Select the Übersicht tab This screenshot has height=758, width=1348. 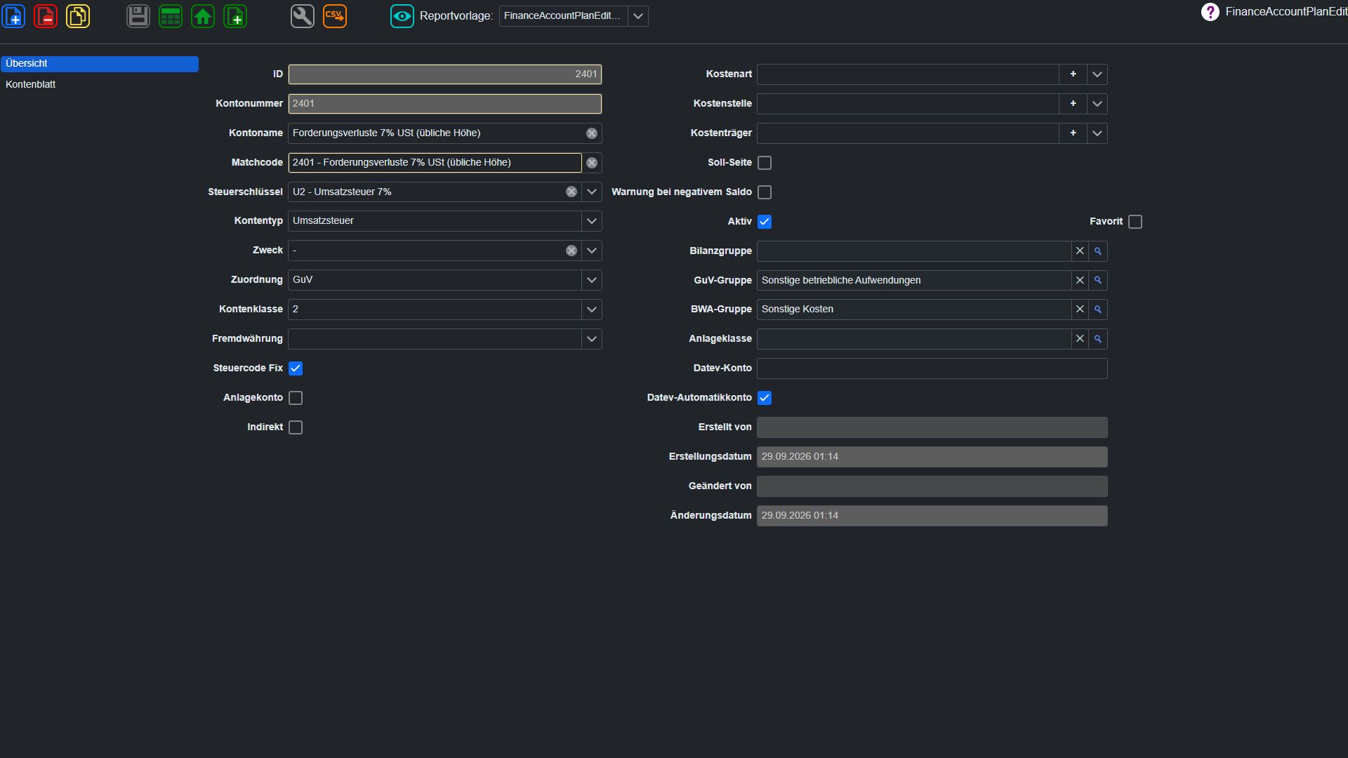[100, 64]
